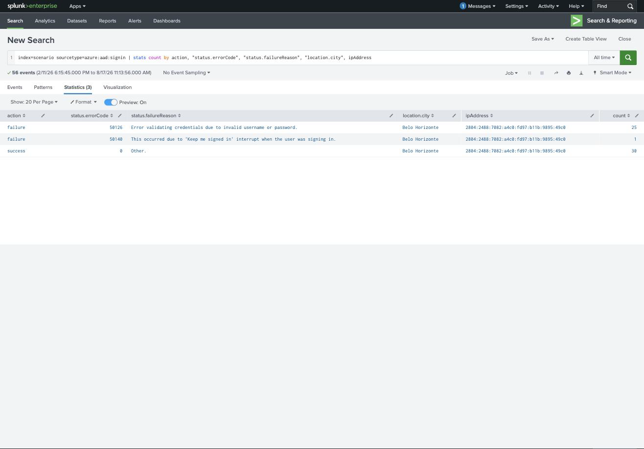Viewport: 644px width, 449px height.
Task: Sort by count column
Action: tap(621, 116)
